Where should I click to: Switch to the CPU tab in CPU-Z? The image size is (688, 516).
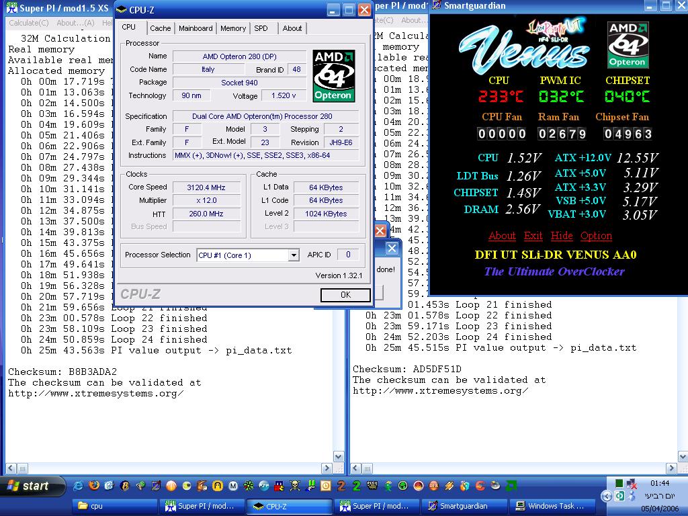coord(129,27)
